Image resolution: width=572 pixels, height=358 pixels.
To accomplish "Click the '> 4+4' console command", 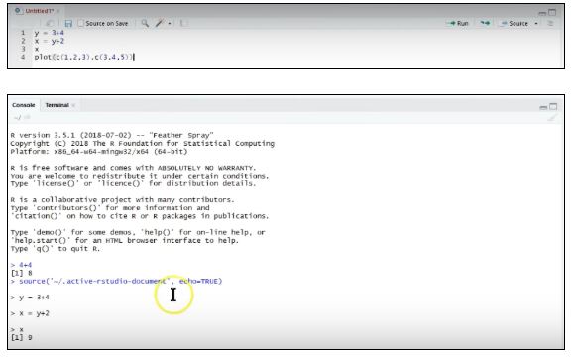I will point(21,265).
